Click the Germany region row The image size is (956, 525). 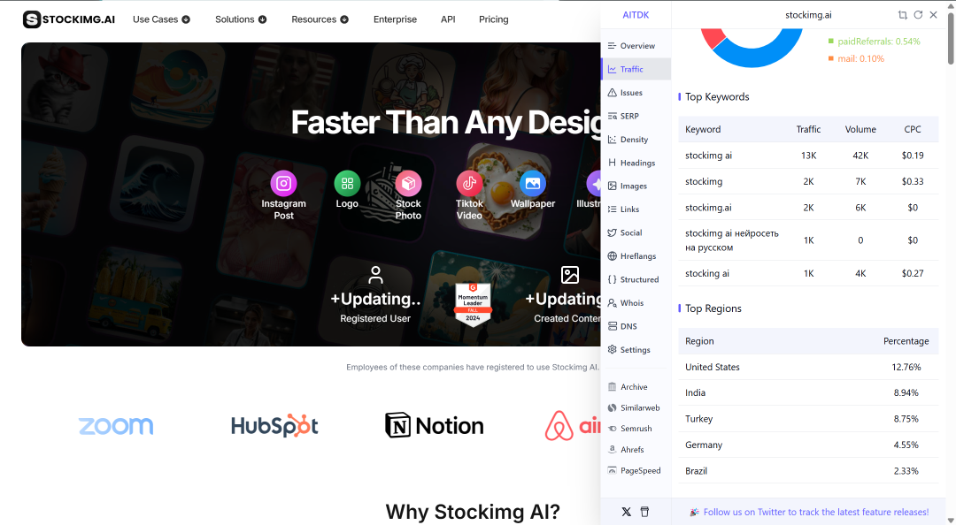[808, 445]
